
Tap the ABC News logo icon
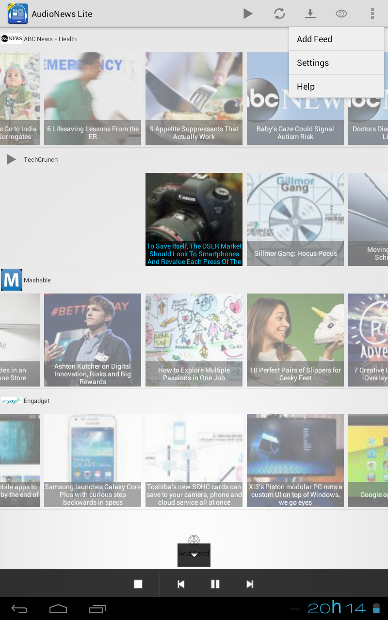(12, 39)
